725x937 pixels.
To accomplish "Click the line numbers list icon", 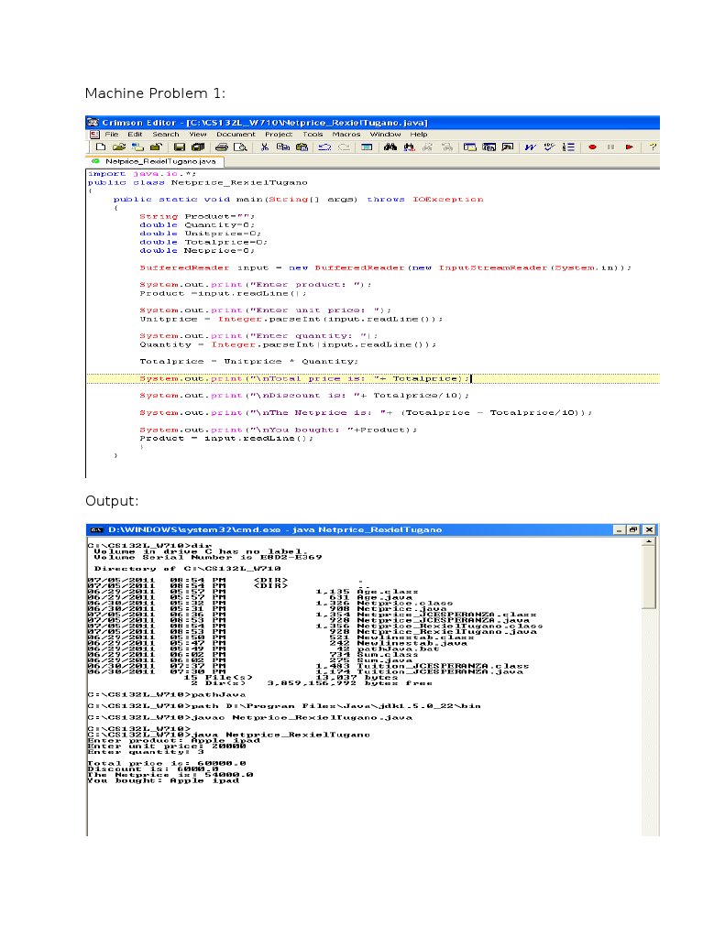I will pyautogui.click(x=568, y=147).
